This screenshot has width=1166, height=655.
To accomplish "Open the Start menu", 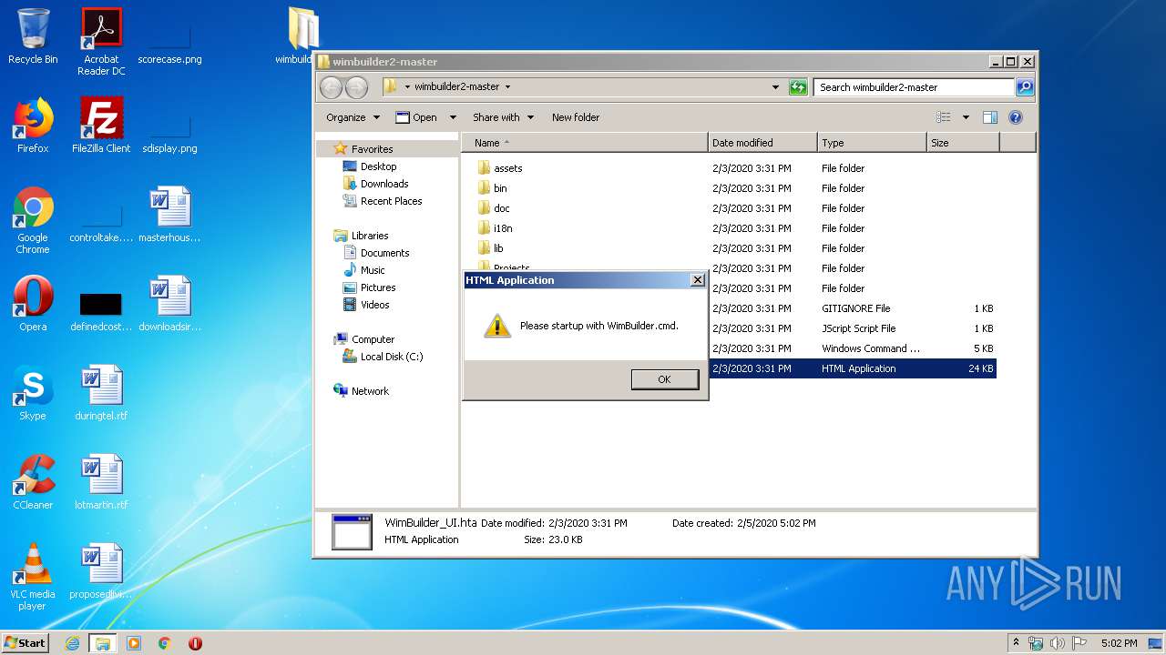I will point(25,642).
